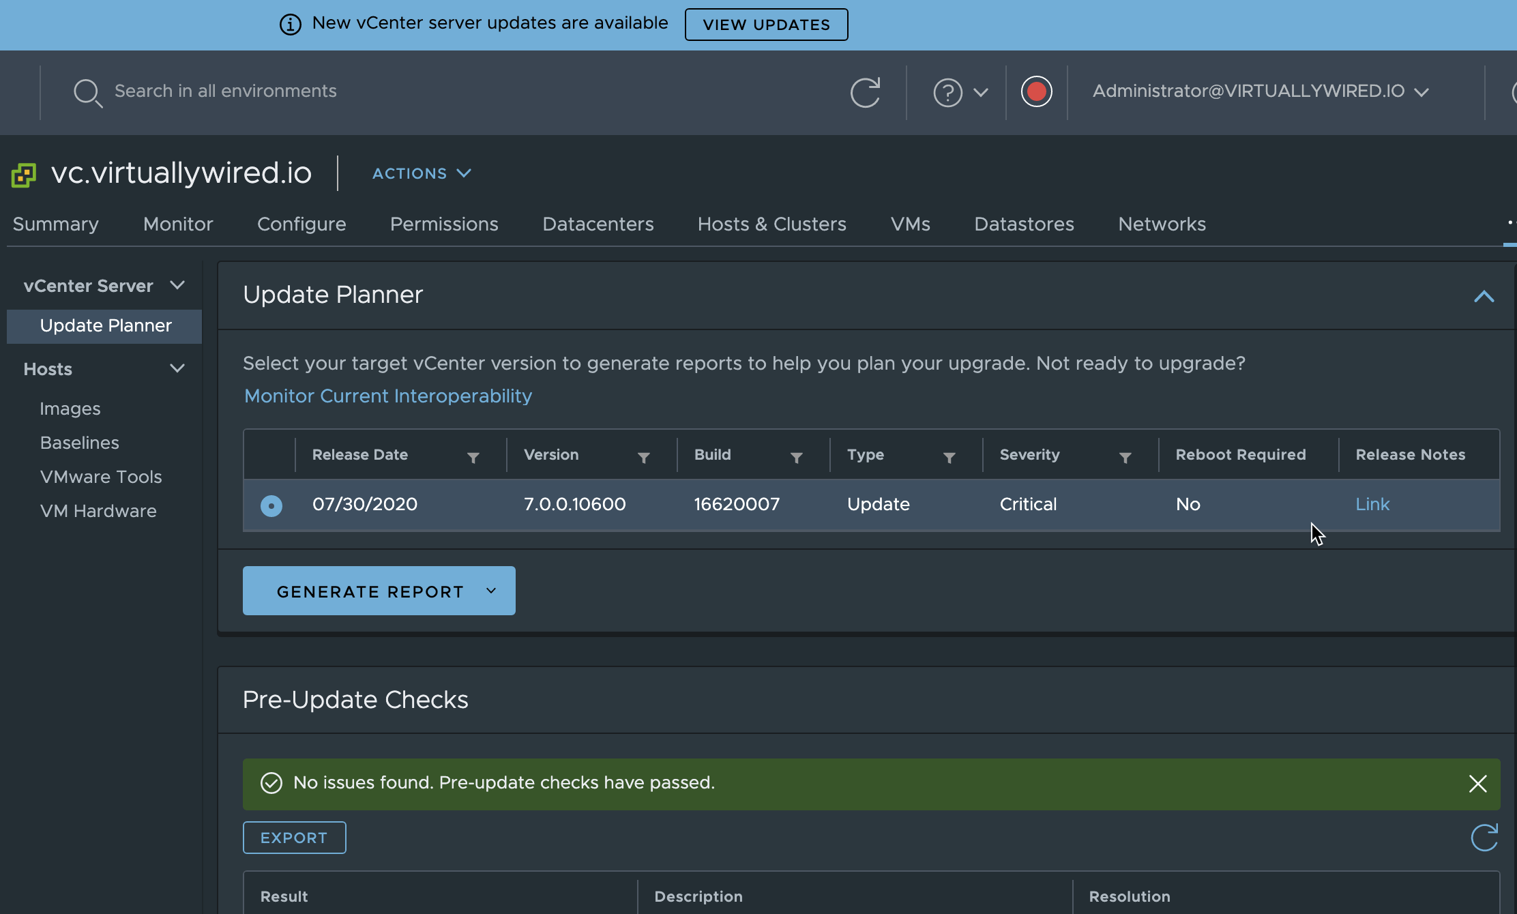This screenshot has width=1517, height=914.
Task: Filter the Severity column
Action: tap(1125, 458)
